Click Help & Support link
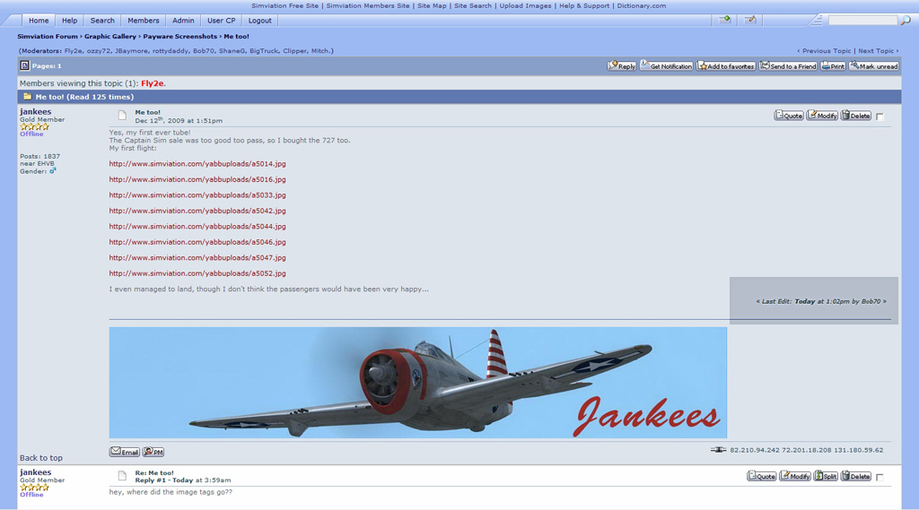The image size is (919, 510). (584, 6)
